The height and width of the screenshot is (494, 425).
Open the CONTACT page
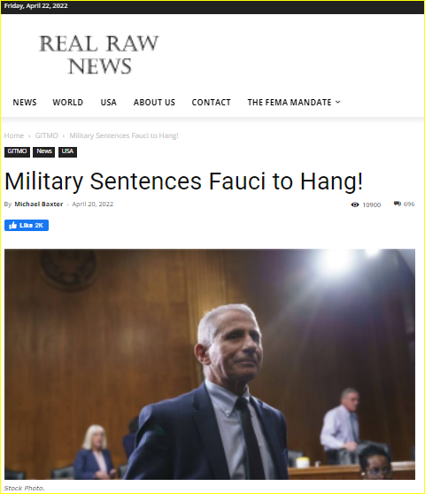211,103
